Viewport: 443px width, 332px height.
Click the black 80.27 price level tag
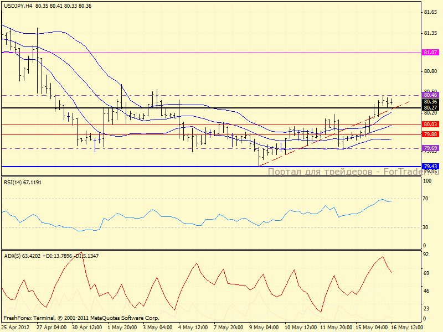(x=430, y=108)
